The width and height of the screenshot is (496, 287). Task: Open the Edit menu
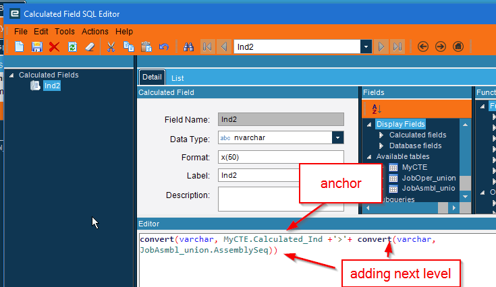pyautogui.click(x=40, y=32)
